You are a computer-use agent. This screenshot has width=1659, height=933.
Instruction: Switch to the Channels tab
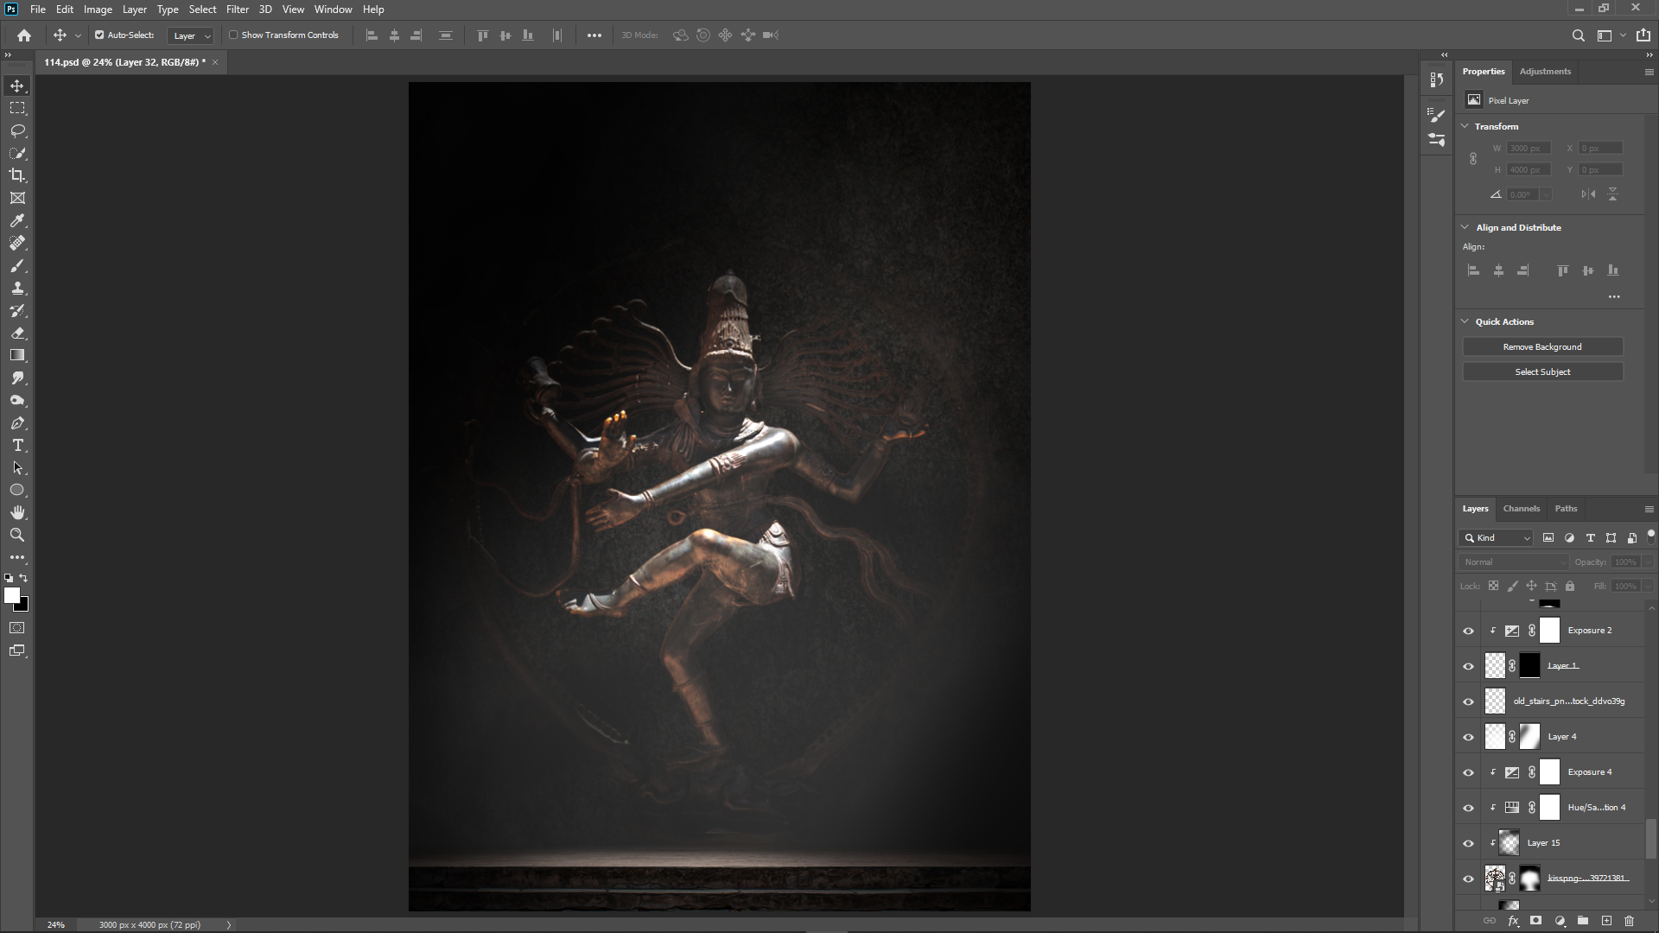[1521, 509]
